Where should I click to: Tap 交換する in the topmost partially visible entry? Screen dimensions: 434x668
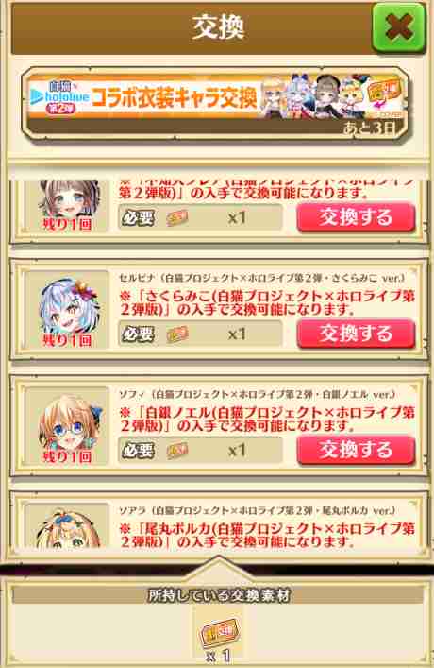click(x=356, y=217)
